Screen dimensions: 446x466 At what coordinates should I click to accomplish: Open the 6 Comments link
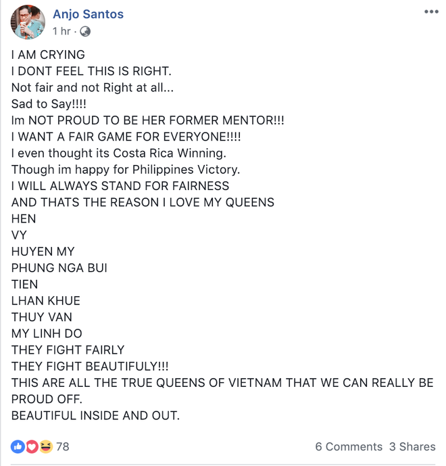(349, 446)
